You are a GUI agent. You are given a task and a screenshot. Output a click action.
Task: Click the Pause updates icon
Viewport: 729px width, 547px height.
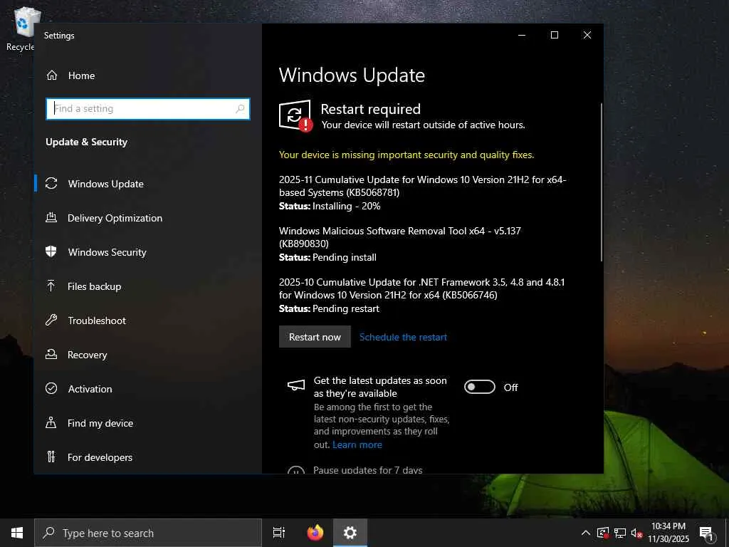click(296, 470)
